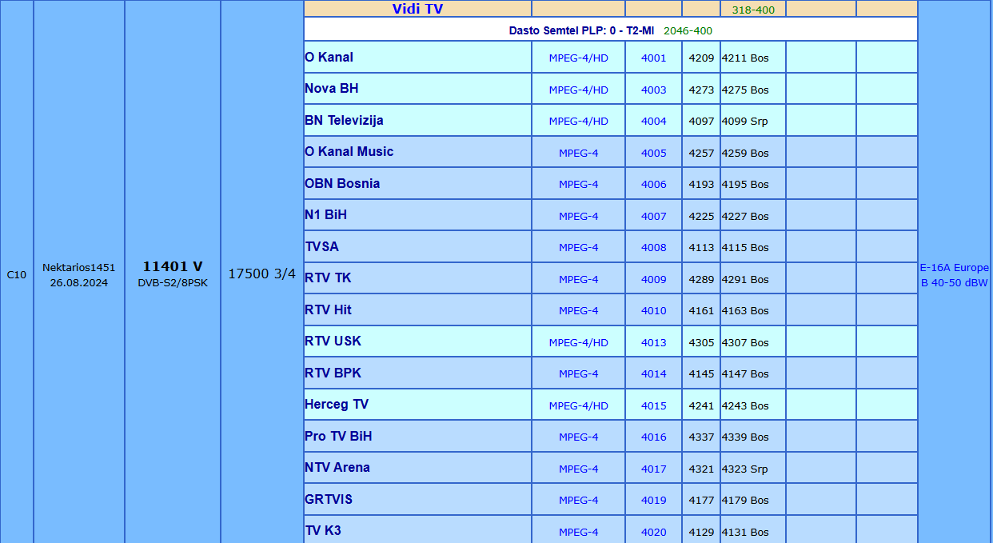Click video PID 4225 for N1 BiH

(701, 216)
